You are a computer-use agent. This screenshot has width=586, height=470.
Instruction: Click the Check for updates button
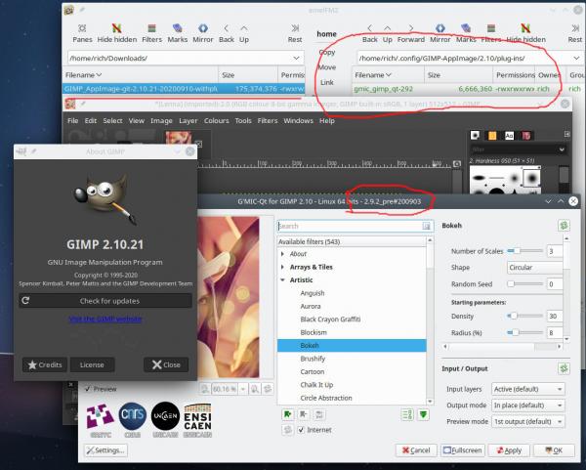pos(105,301)
